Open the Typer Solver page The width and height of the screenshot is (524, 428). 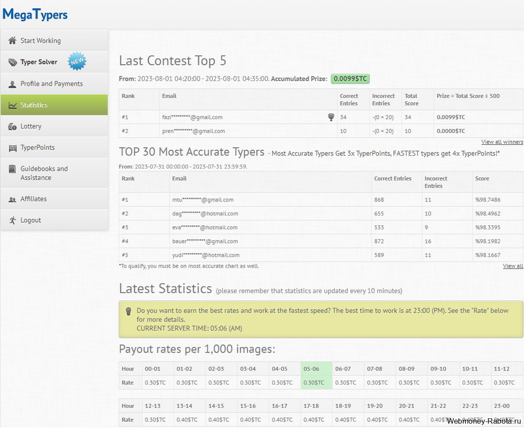[x=54, y=62]
